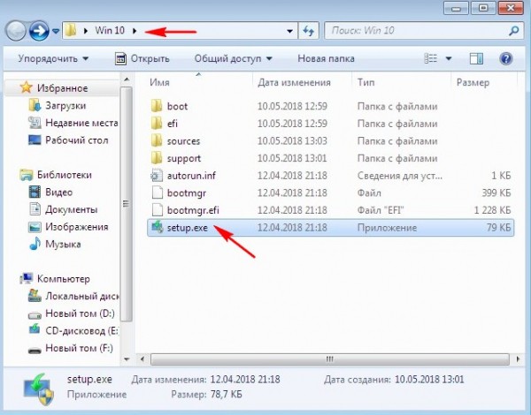Open the view options dropdown arrow

click(x=449, y=59)
